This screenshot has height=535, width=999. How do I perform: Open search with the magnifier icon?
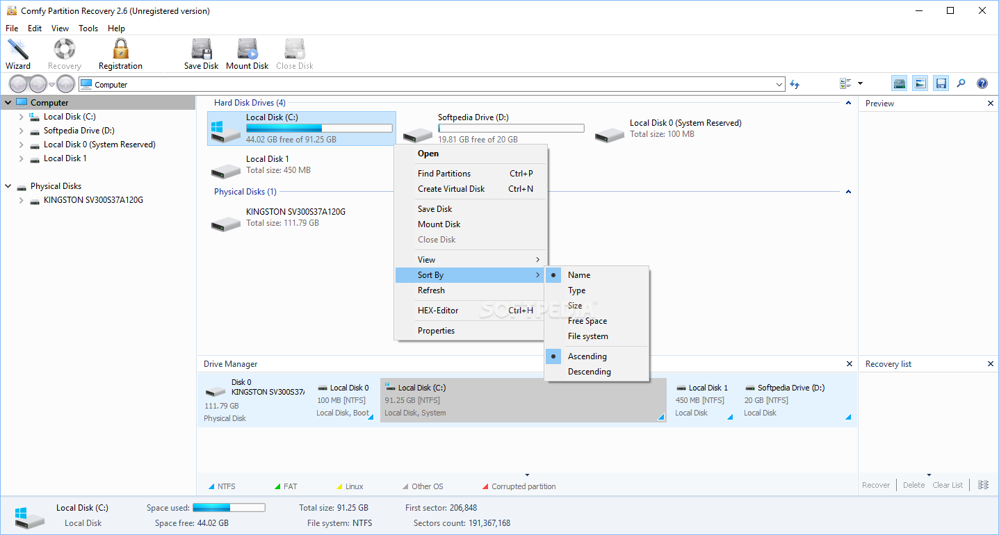(x=961, y=83)
